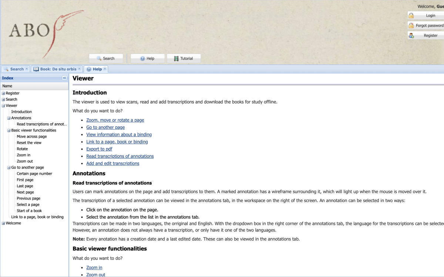
Task: Click the Name column header
Action: pyautogui.click(x=34, y=86)
